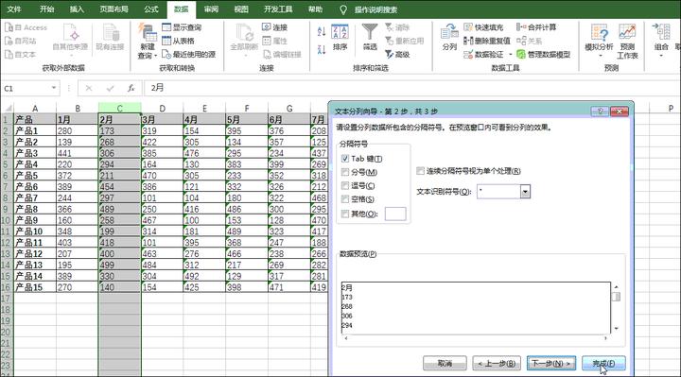Click Reapply filter (重新应用)
The image size is (681, 377).
coord(405,41)
